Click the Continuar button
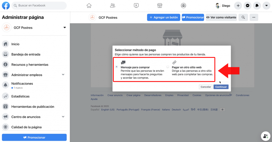Viewport: 272px width, 142px height. (x=221, y=87)
